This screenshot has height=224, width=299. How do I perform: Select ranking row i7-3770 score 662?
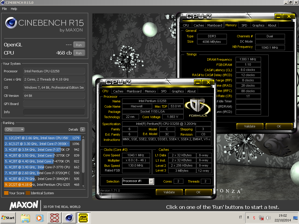pos(42,167)
